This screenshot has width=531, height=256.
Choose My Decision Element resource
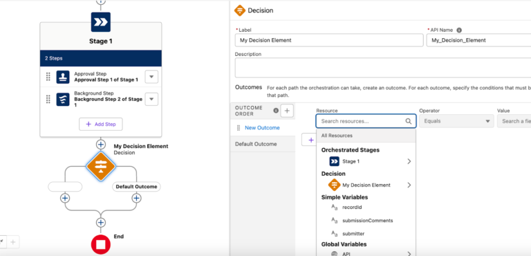pyautogui.click(x=366, y=185)
